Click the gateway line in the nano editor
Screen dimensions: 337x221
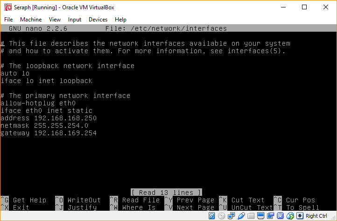coord(49,133)
